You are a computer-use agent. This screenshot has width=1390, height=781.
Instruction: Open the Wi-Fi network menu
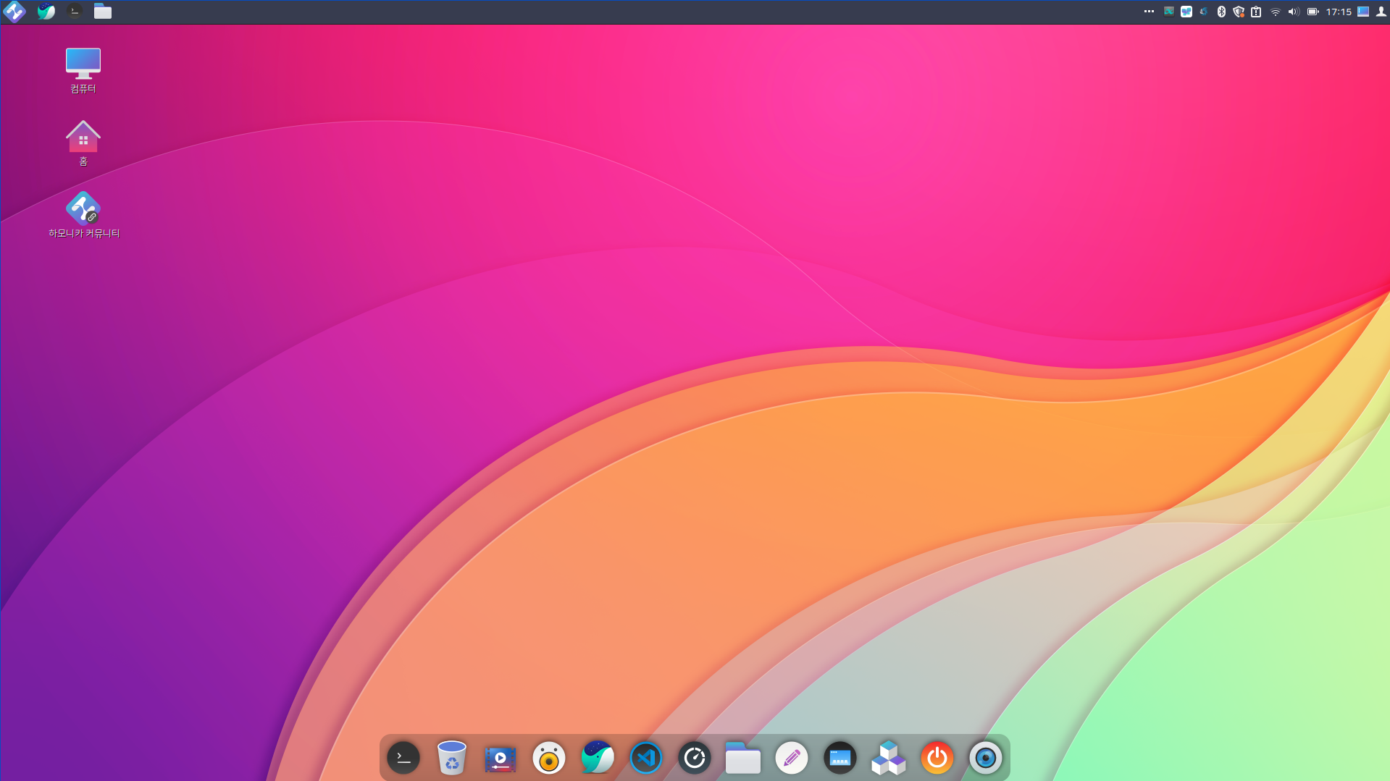[1276, 12]
